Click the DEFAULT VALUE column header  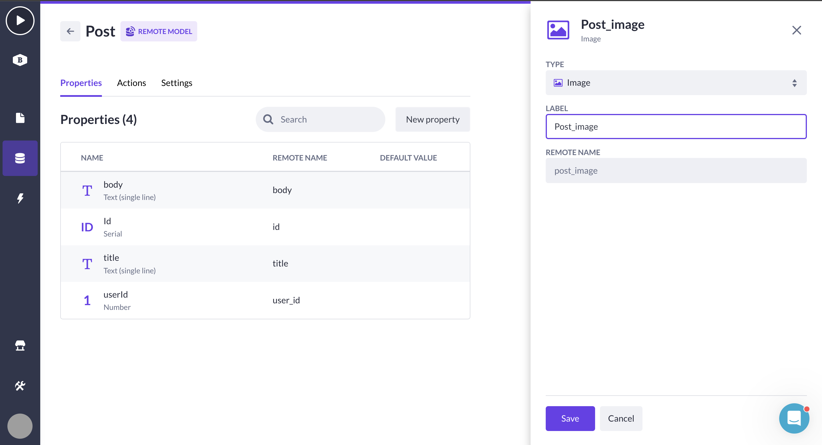(408, 158)
